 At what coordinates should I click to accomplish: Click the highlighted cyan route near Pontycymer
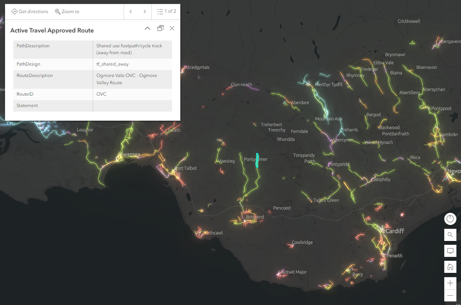coord(257,160)
